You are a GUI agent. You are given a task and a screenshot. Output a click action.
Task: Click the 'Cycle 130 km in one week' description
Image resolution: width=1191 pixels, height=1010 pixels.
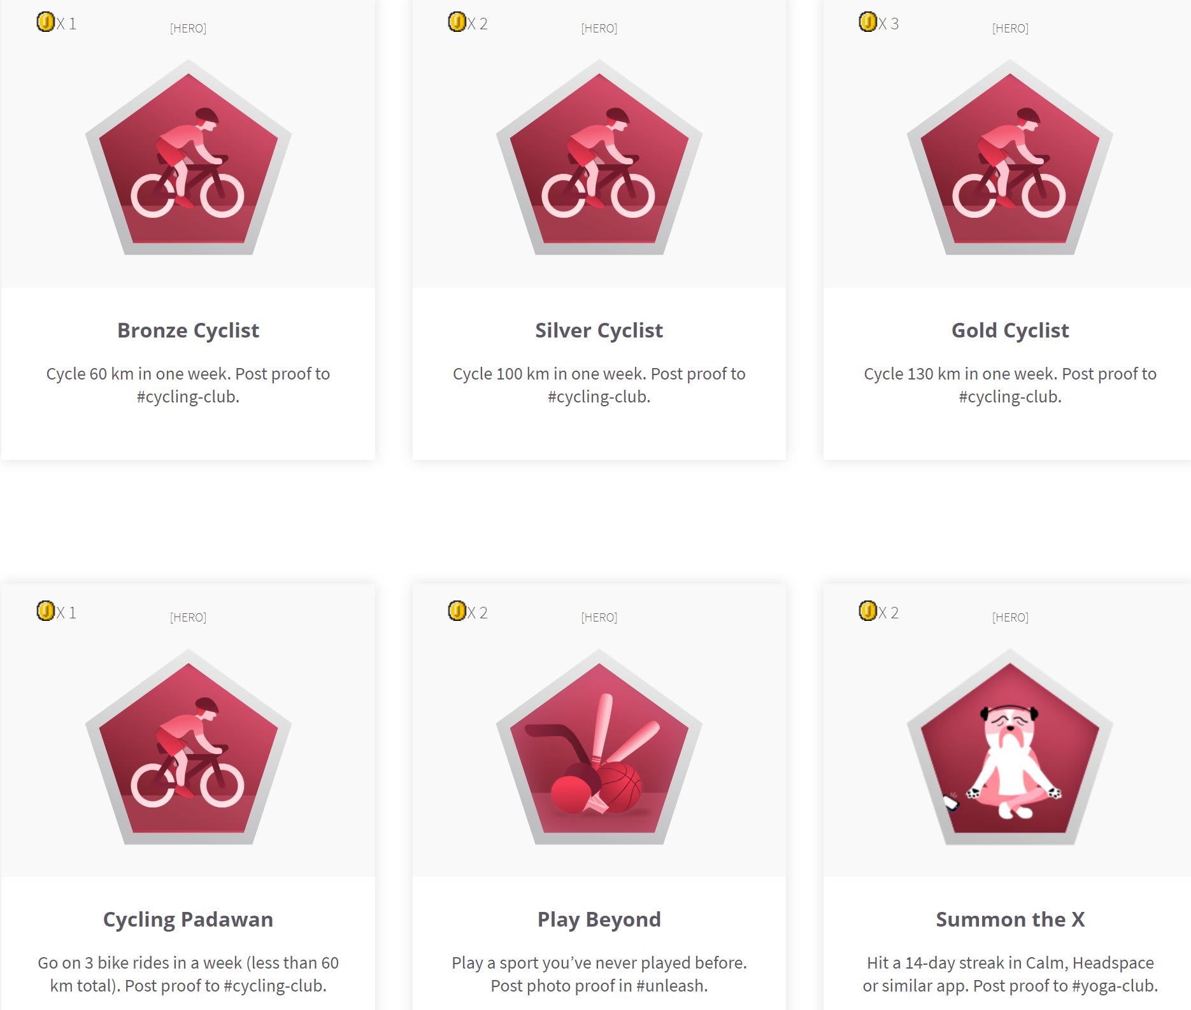point(1010,385)
